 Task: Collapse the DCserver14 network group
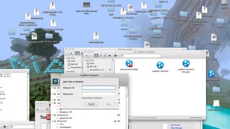(52, 115)
